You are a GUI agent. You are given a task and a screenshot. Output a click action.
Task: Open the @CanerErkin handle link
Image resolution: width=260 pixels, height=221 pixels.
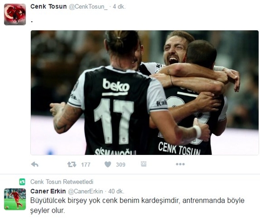point(86,191)
